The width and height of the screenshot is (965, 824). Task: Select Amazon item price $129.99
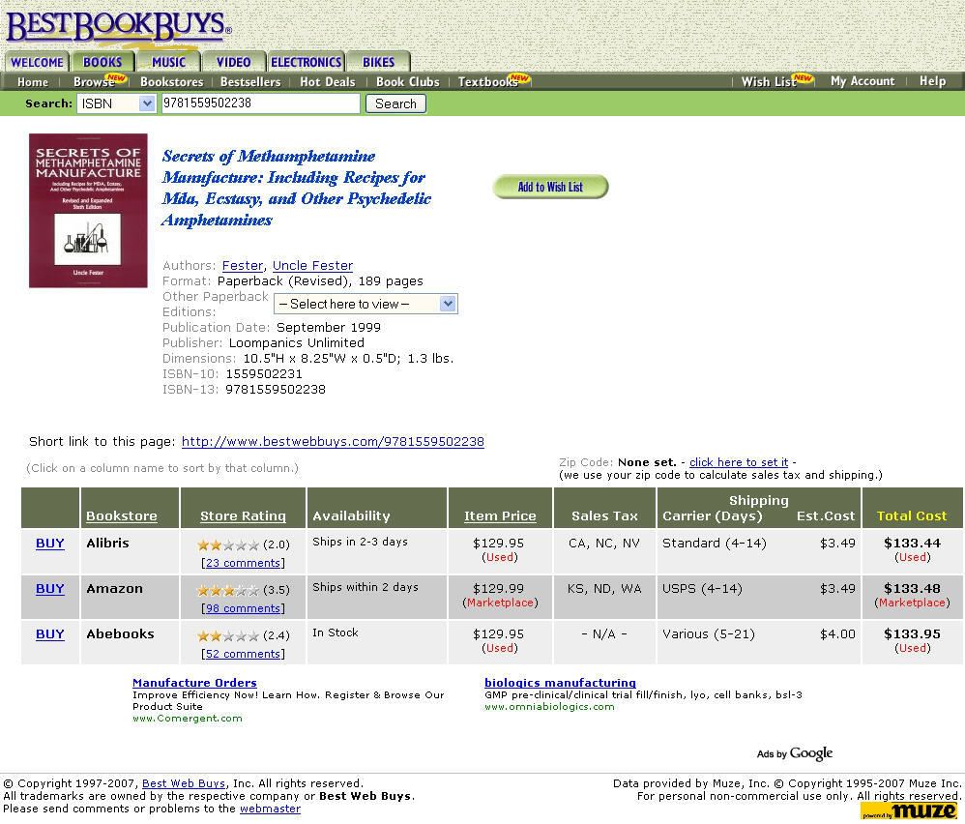point(499,589)
